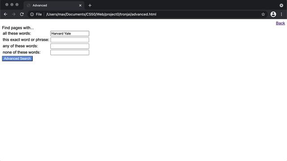The height and width of the screenshot is (161, 287).
Task: Select the Advanced browser tab
Action: click(54, 5)
